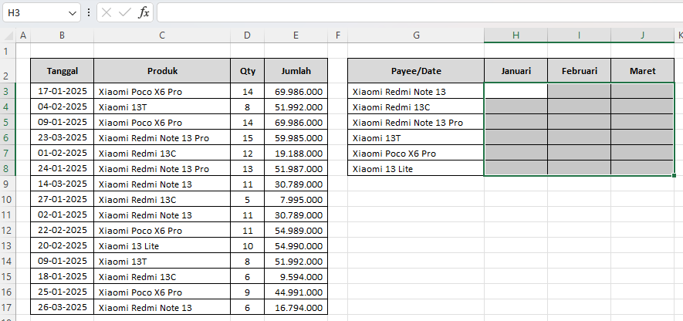
Task: Select column H header
Action: (516, 35)
